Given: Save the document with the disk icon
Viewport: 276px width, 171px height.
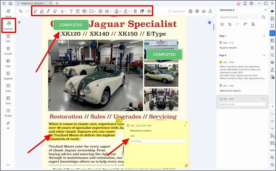Looking at the screenshot, I should (x=190, y=11).
